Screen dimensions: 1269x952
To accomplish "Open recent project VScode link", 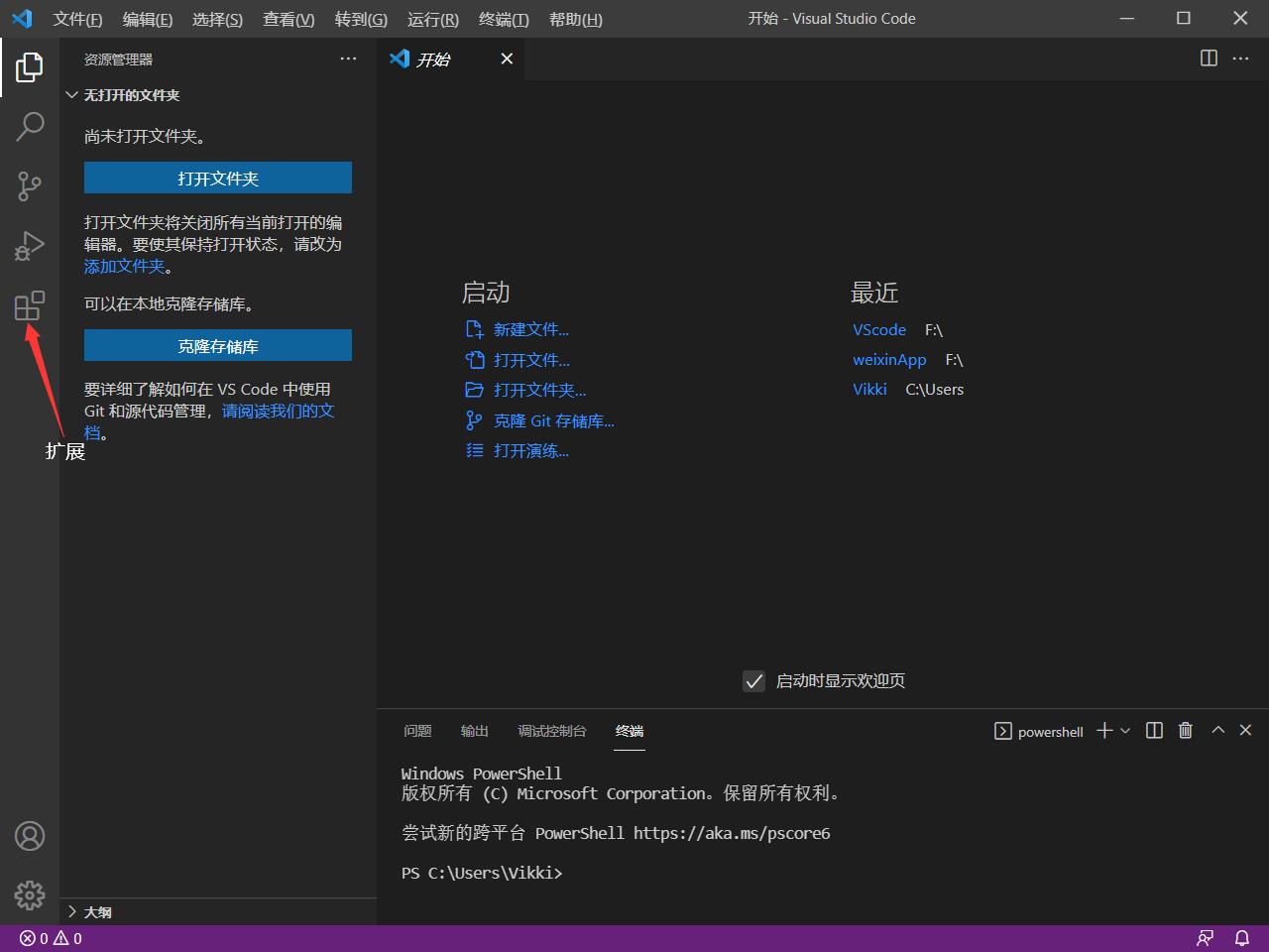I will click(x=878, y=329).
